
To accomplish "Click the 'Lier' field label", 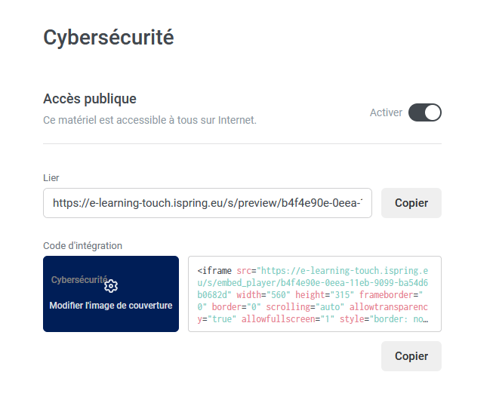I will (x=51, y=177).
